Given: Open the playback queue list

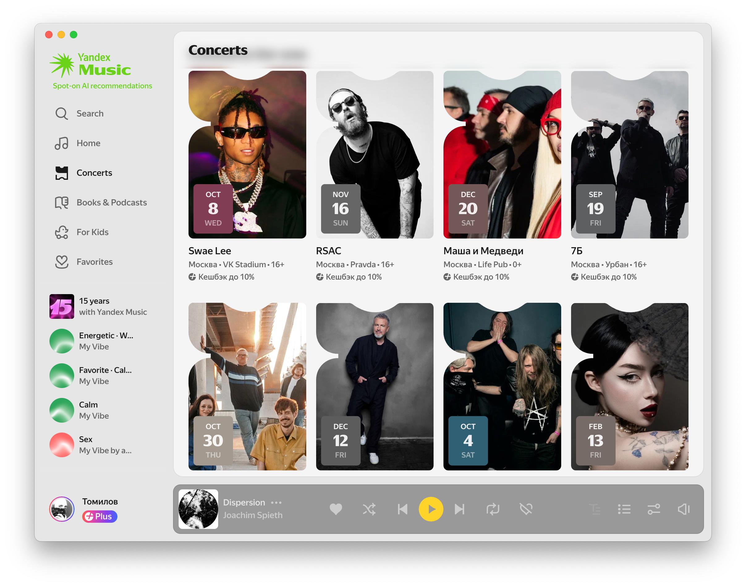Looking at the screenshot, I should (624, 509).
